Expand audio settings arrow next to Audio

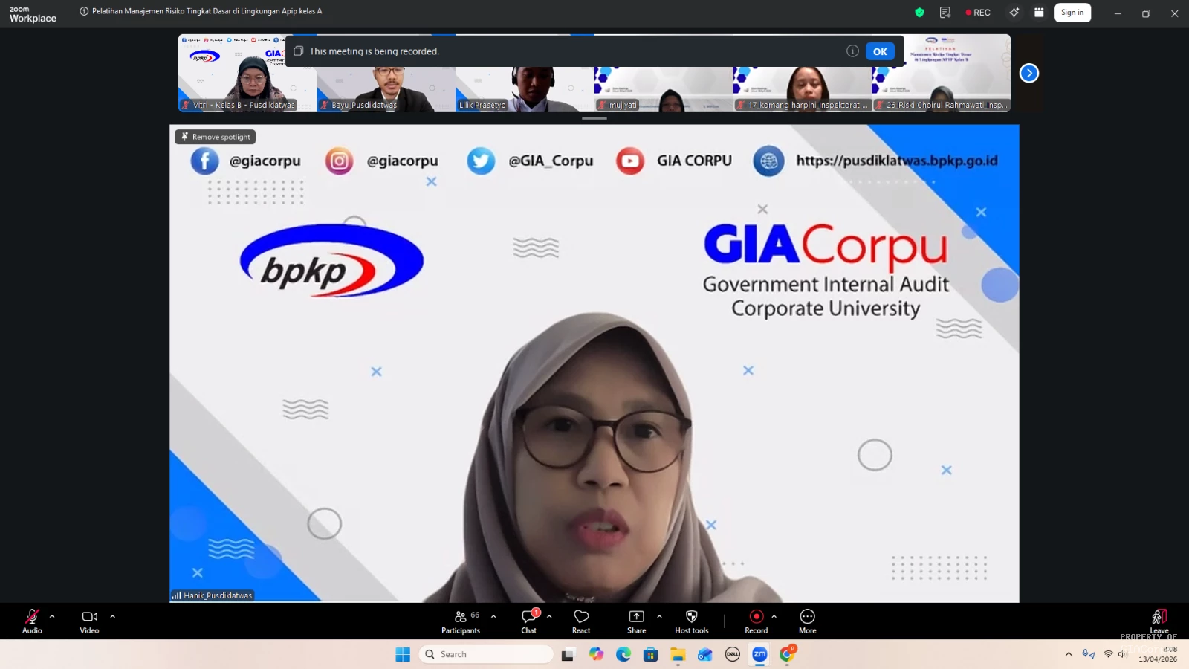(x=52, y=616)
